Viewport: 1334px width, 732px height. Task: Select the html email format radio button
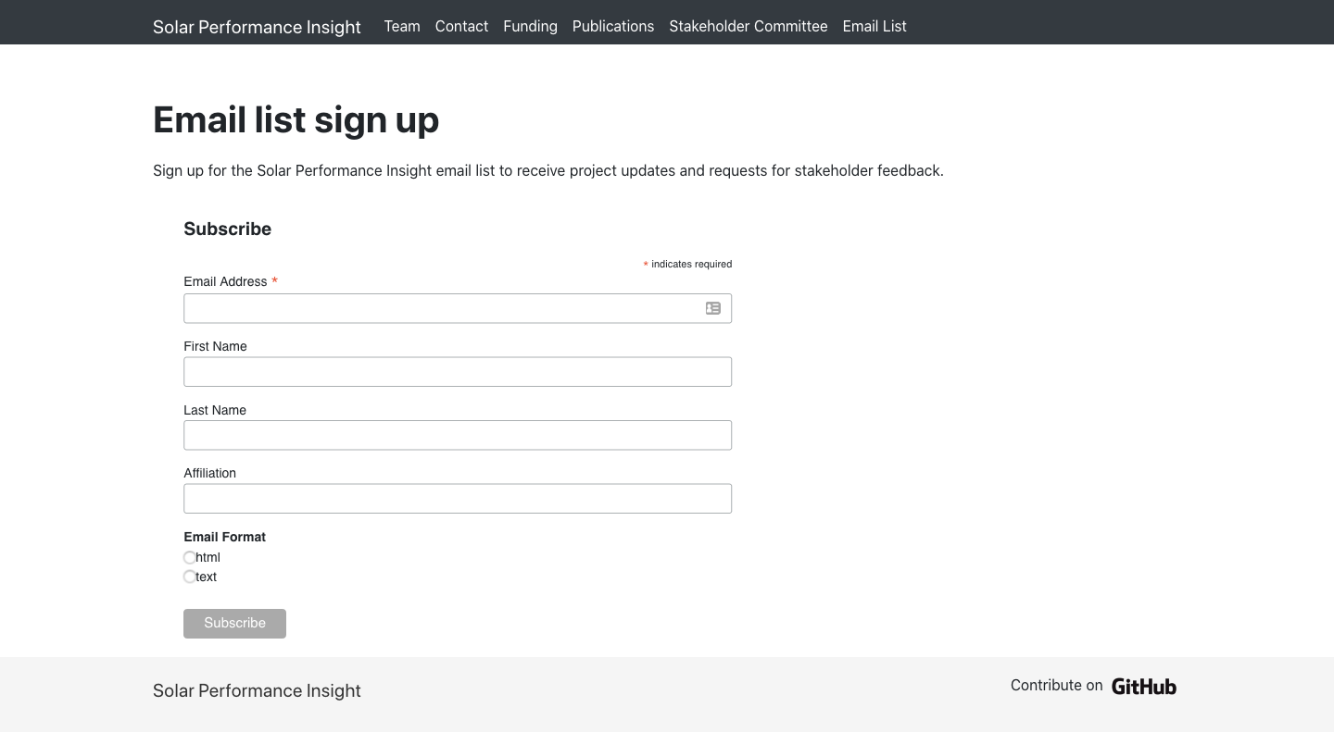point(190,557)
